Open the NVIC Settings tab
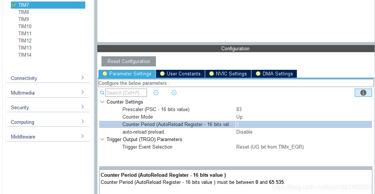This screenshot has width=375, height=194. click(x=228, y=74)
